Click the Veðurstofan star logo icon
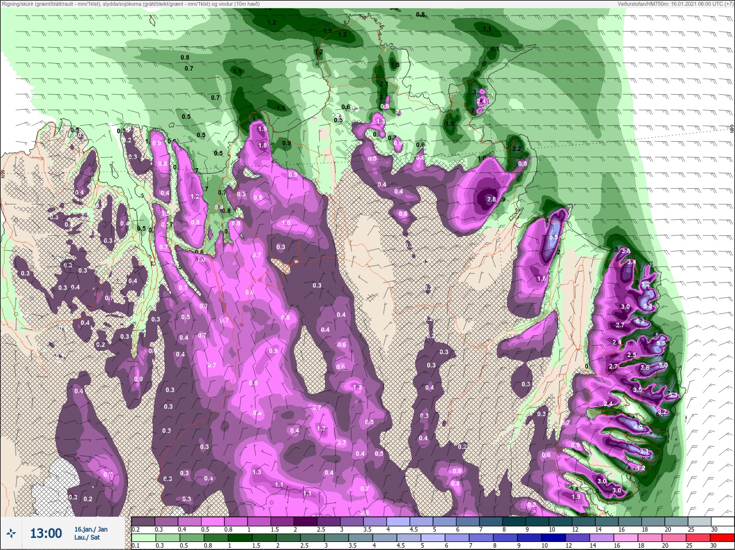Viewport: 735px width, 550px height. pyautogui.click(x=11, y=533)
